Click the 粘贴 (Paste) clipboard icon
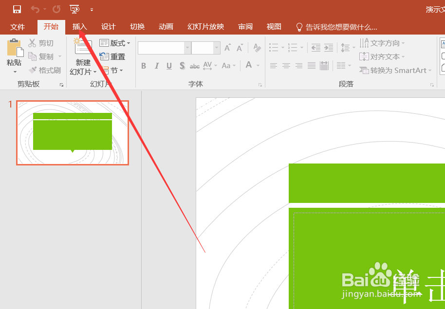445x309 pixels. (14, 47)
